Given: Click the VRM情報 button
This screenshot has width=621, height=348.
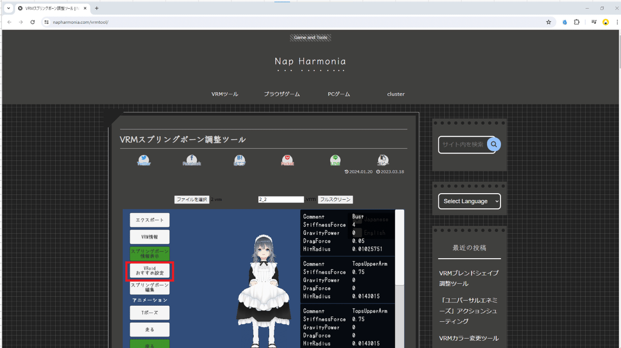Looking at the screenshot, I should click(x=150, y=237).
